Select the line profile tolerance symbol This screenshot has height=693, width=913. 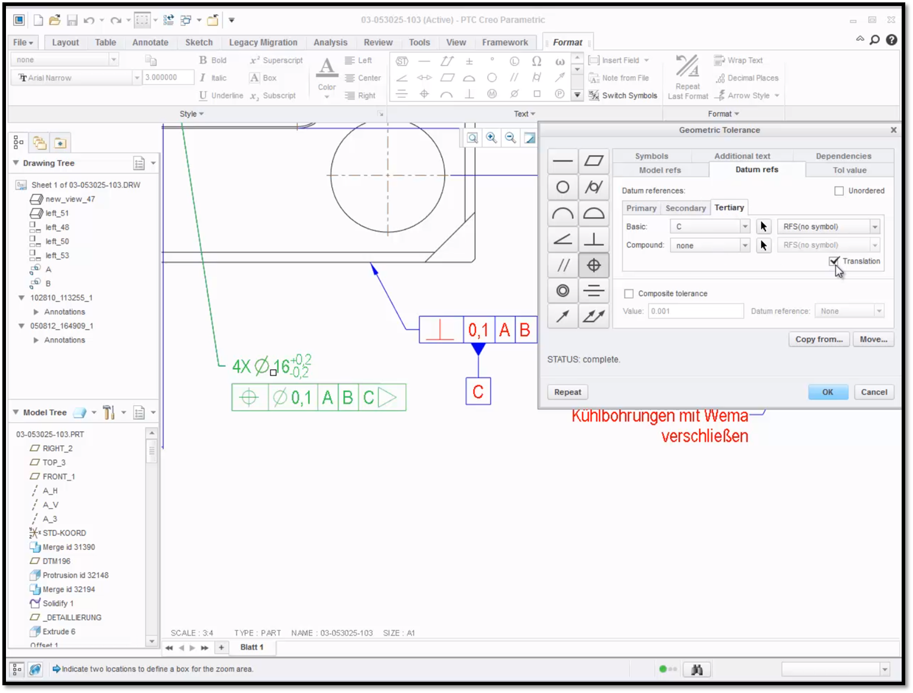pyautogui.click(x=562, y=214)
